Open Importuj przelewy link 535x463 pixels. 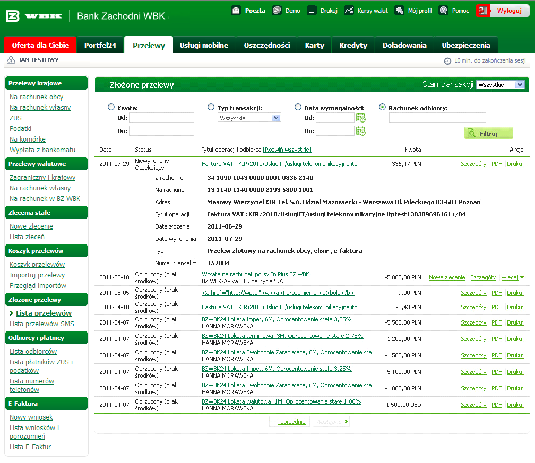37,275
